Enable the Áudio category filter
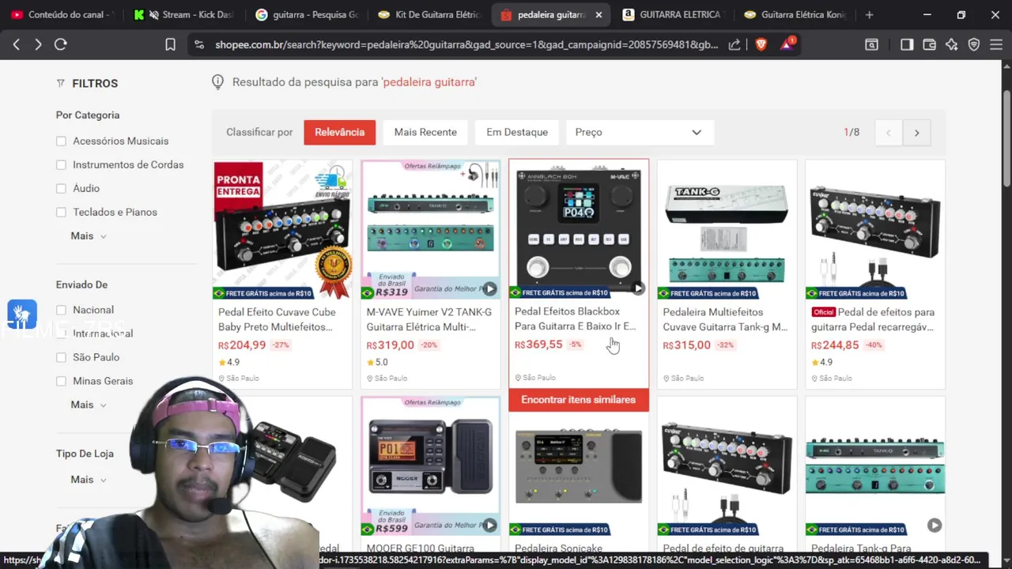This screenshot has height=569, width=1012. click(61, 188)
